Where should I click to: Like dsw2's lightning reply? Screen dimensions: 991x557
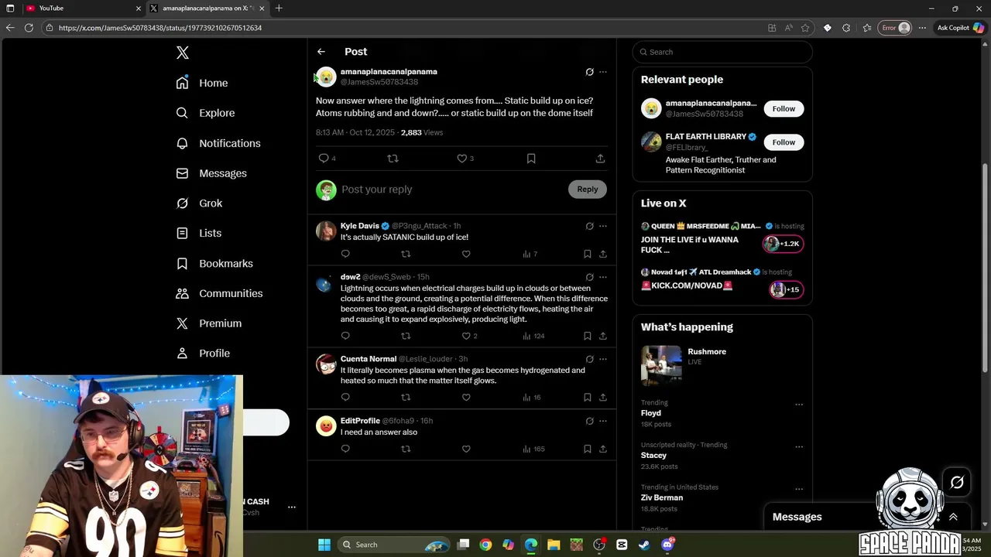[x=466, y=336]
